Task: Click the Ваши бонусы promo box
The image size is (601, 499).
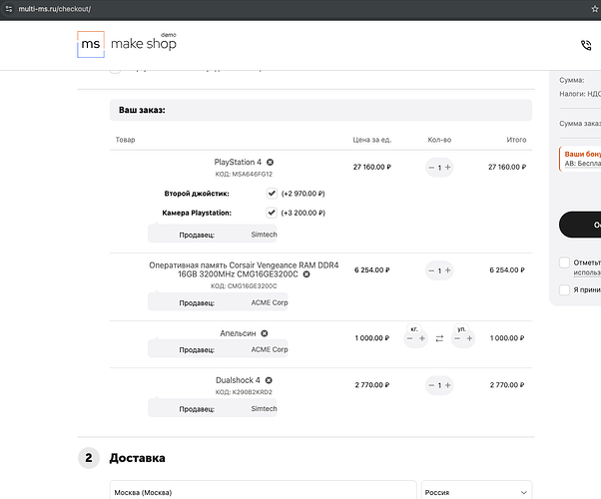Action: (x=580, y=159)
